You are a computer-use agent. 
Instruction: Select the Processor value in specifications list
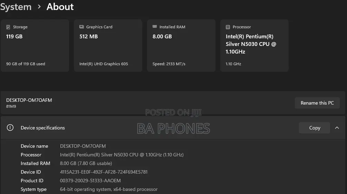pyautogui.click(x=122, y=155)
